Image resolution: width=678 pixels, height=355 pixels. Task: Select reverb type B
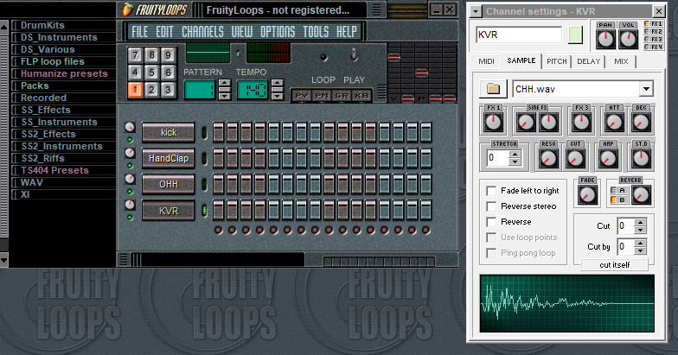tap(618, 200)
